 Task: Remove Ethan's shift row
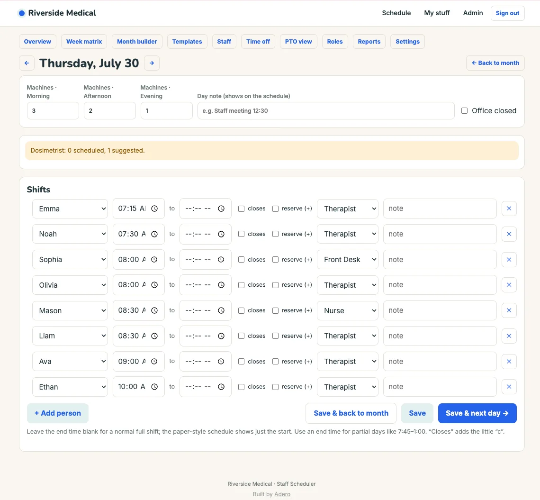[509, 387]
